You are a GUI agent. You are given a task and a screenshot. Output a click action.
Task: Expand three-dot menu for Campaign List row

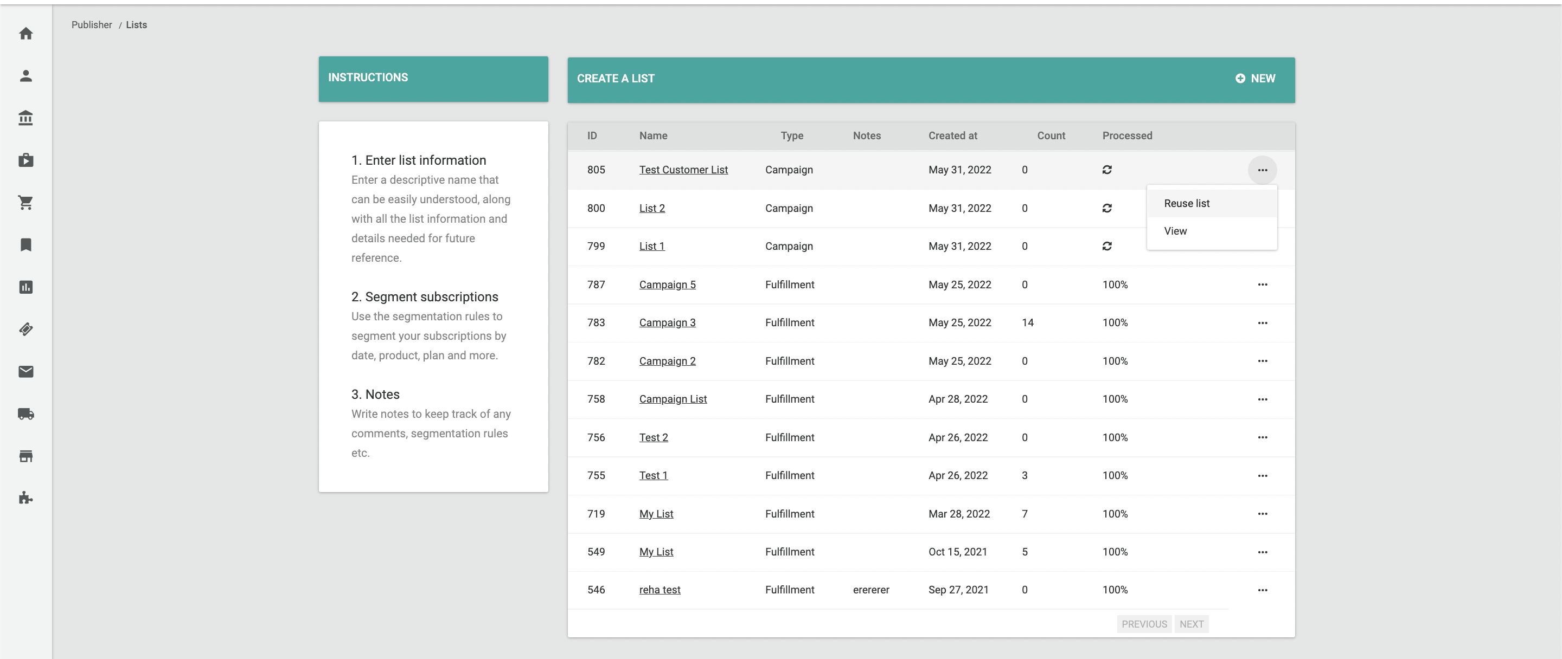click(x=1262, y=399)
